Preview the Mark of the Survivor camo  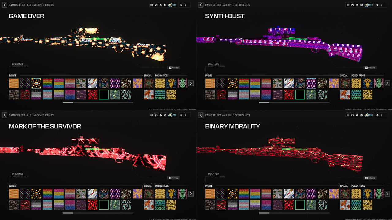174,178
